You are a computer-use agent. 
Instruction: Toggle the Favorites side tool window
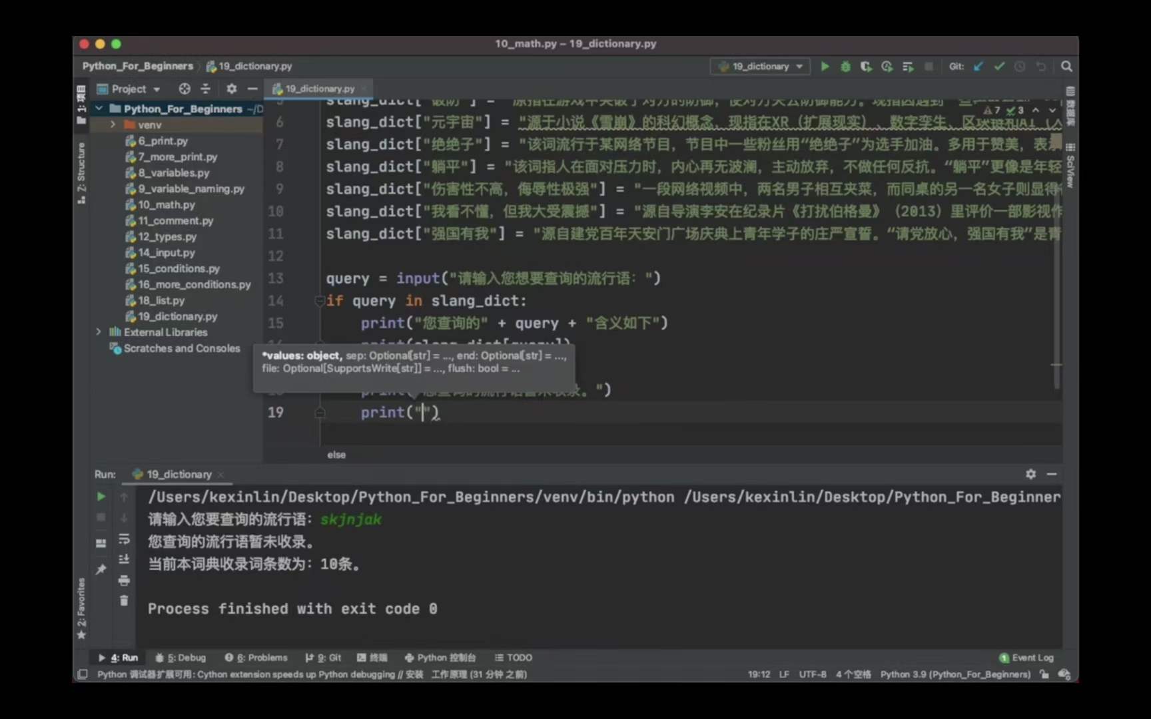pos(81,608)
